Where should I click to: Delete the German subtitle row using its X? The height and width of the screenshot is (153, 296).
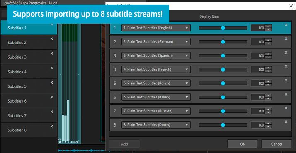pyautogui.click(x=286, y=39)
